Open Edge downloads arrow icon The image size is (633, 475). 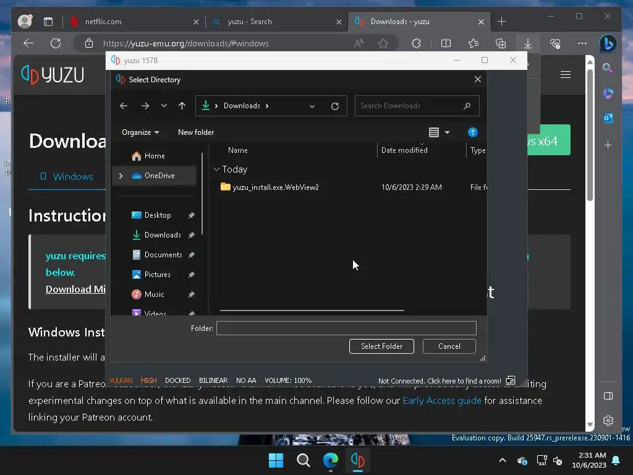(x=528, y=43)
